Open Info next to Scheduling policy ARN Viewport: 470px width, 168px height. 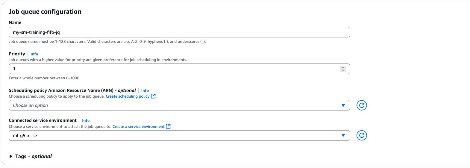coord(145,90)
